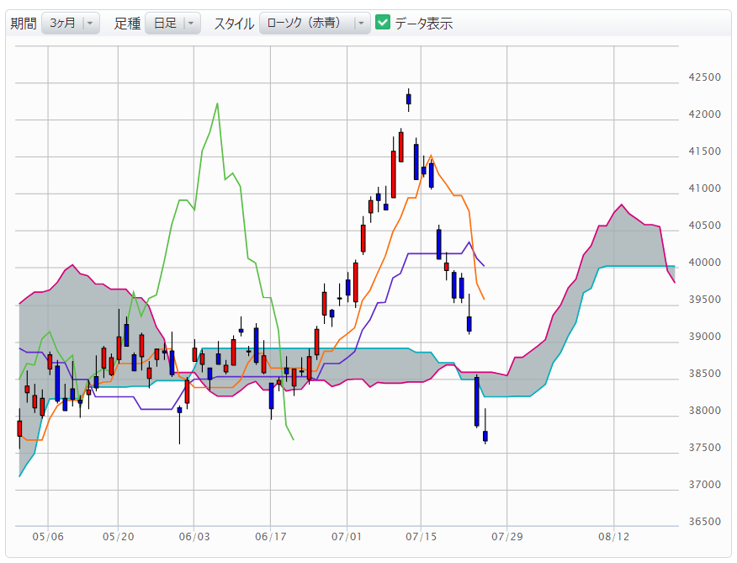Click the 期間 label
The image size is (737, 563).
click(24, 23)
